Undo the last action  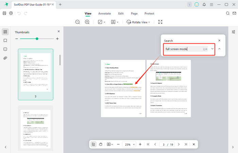19,13
